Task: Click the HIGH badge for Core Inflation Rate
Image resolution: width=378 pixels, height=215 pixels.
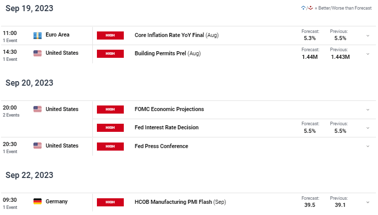Action: tap(110, 35)
